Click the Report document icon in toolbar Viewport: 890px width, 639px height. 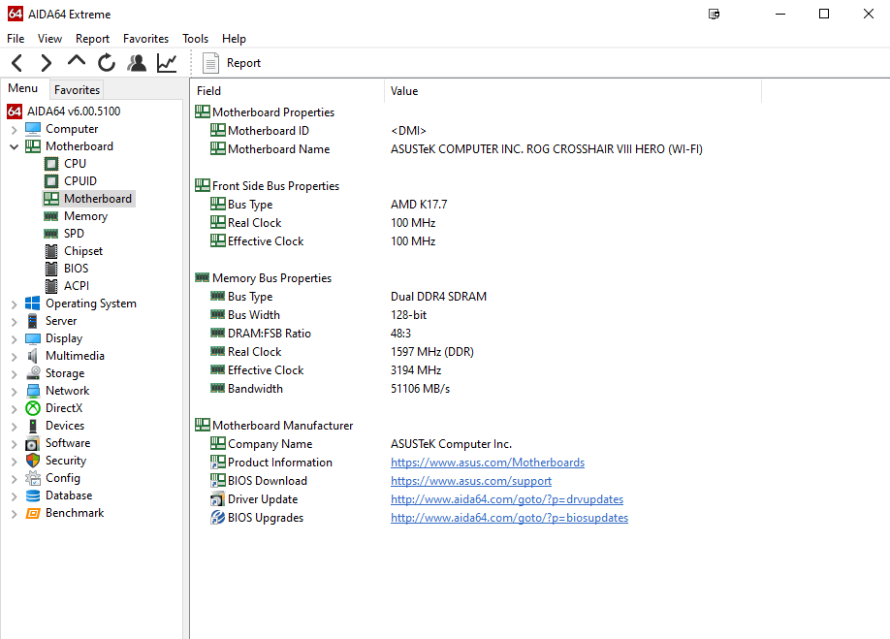(210, 63)
